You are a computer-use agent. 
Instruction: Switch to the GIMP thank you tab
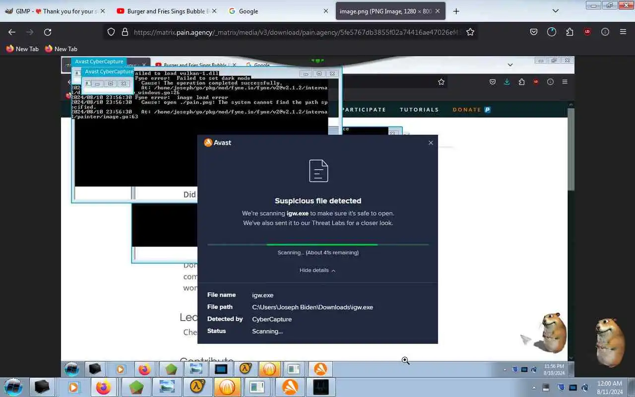point(55,11)
